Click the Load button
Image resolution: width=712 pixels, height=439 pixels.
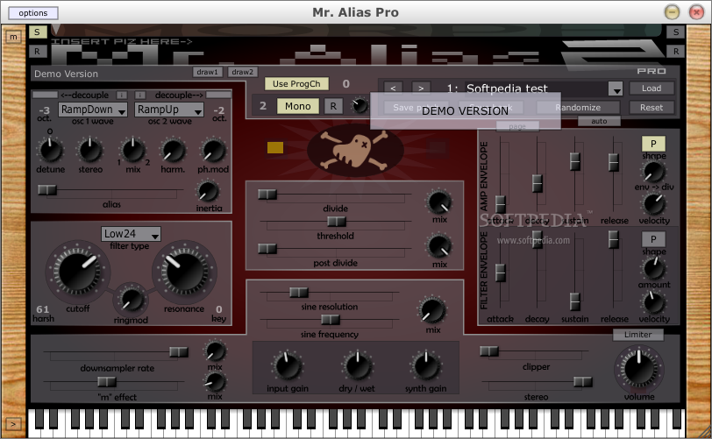651,89
